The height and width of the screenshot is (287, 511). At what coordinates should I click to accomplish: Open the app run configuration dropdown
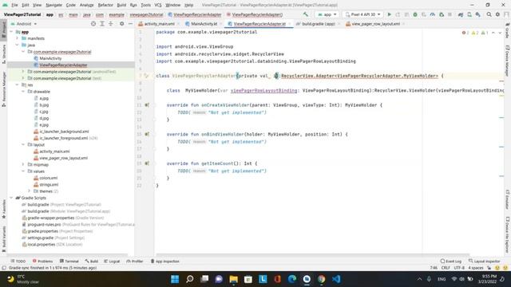[x=327, y=14]
